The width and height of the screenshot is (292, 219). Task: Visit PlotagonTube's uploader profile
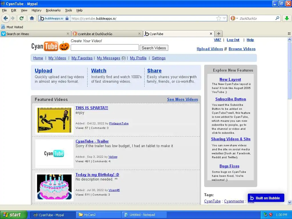[x=119, y=123]
